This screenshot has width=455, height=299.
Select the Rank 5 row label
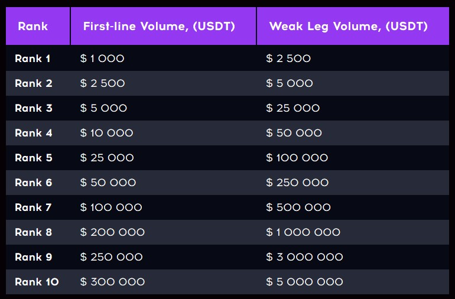click(34, 158)
